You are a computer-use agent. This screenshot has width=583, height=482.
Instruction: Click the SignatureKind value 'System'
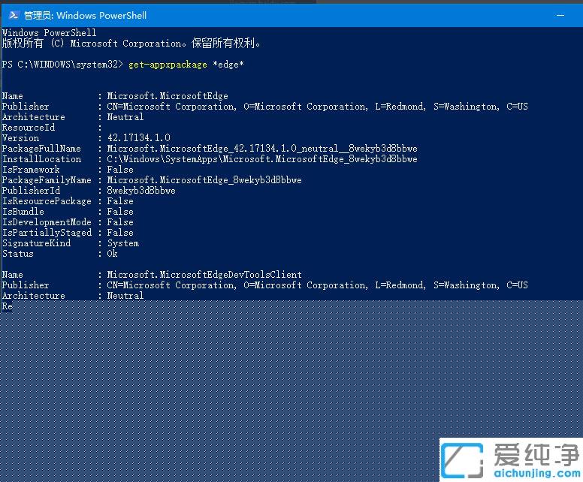(123, 243)
